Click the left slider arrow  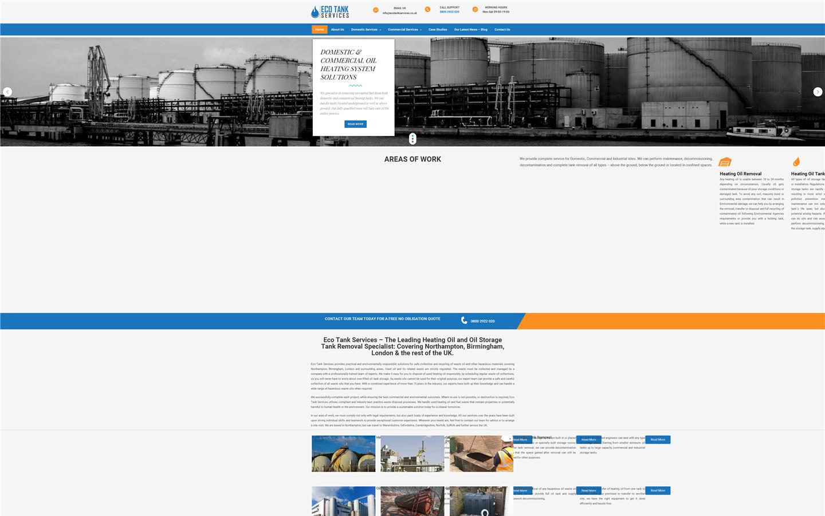coord(7,92)
